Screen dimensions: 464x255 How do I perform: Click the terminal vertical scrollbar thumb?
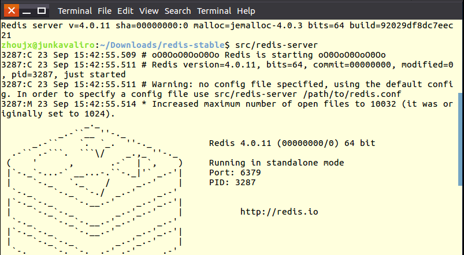point(460,139)
